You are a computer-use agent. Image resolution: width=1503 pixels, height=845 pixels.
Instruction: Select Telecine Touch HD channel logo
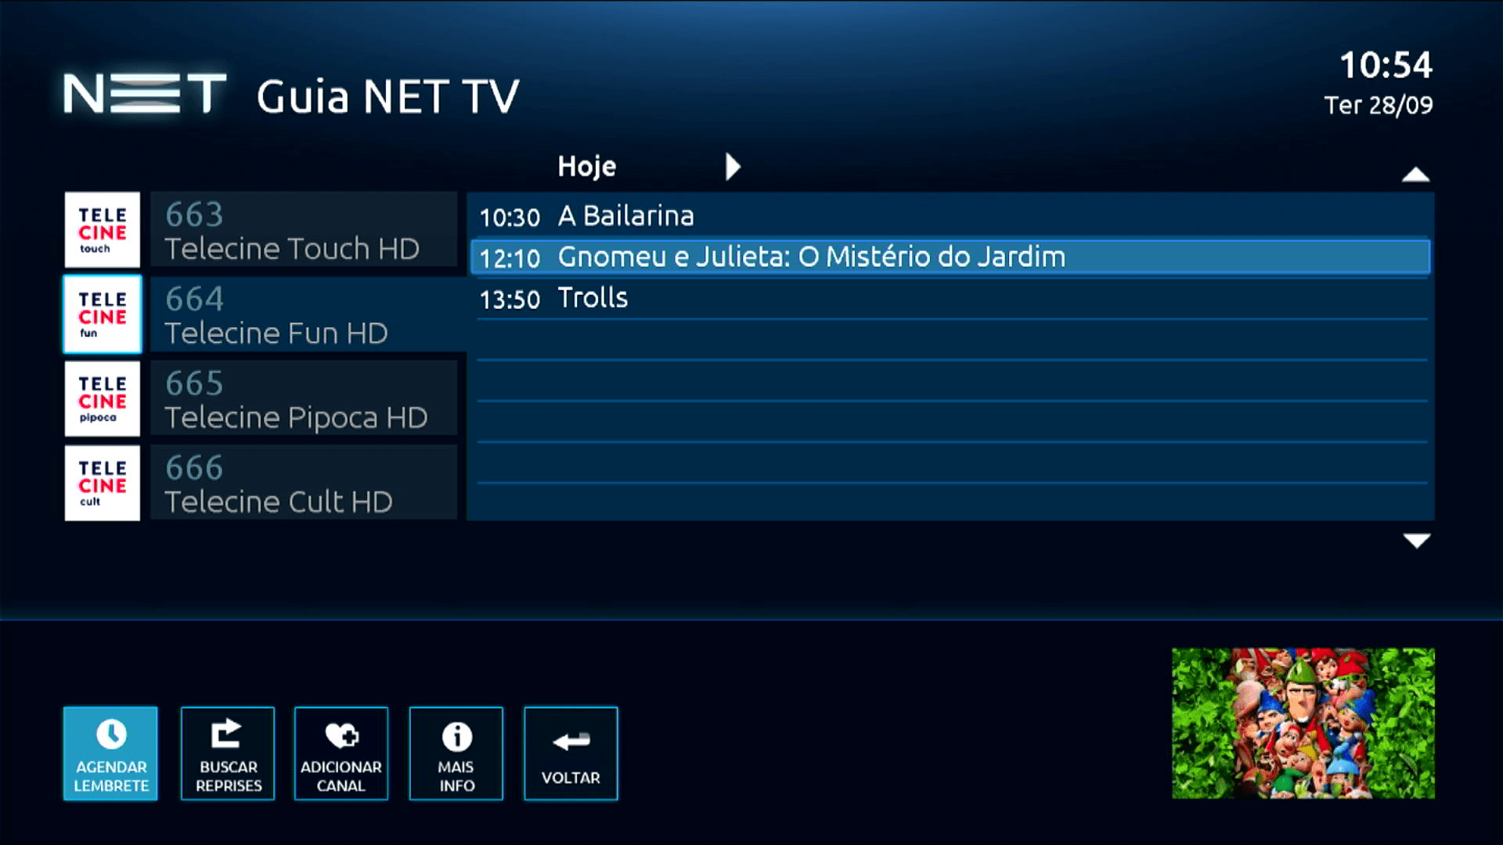(x=103, y=228)
